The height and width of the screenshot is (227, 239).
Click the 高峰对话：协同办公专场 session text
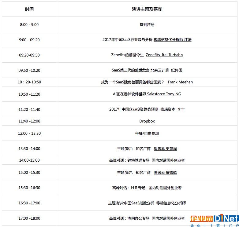129,218
